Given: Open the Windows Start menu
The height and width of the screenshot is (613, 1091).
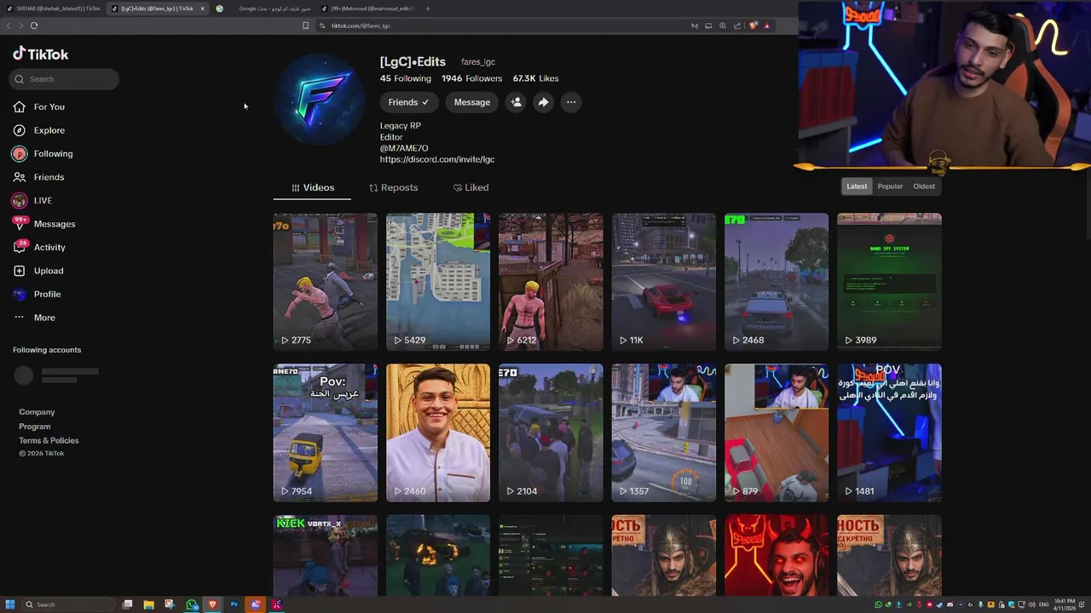Looking at the screenshot, I should click(10, 604).
